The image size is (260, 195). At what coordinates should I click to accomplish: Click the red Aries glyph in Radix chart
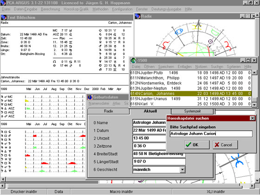point(228,45)
